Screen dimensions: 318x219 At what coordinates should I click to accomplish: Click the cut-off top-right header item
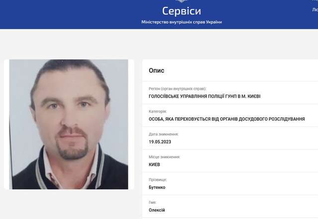pos(316,0)
